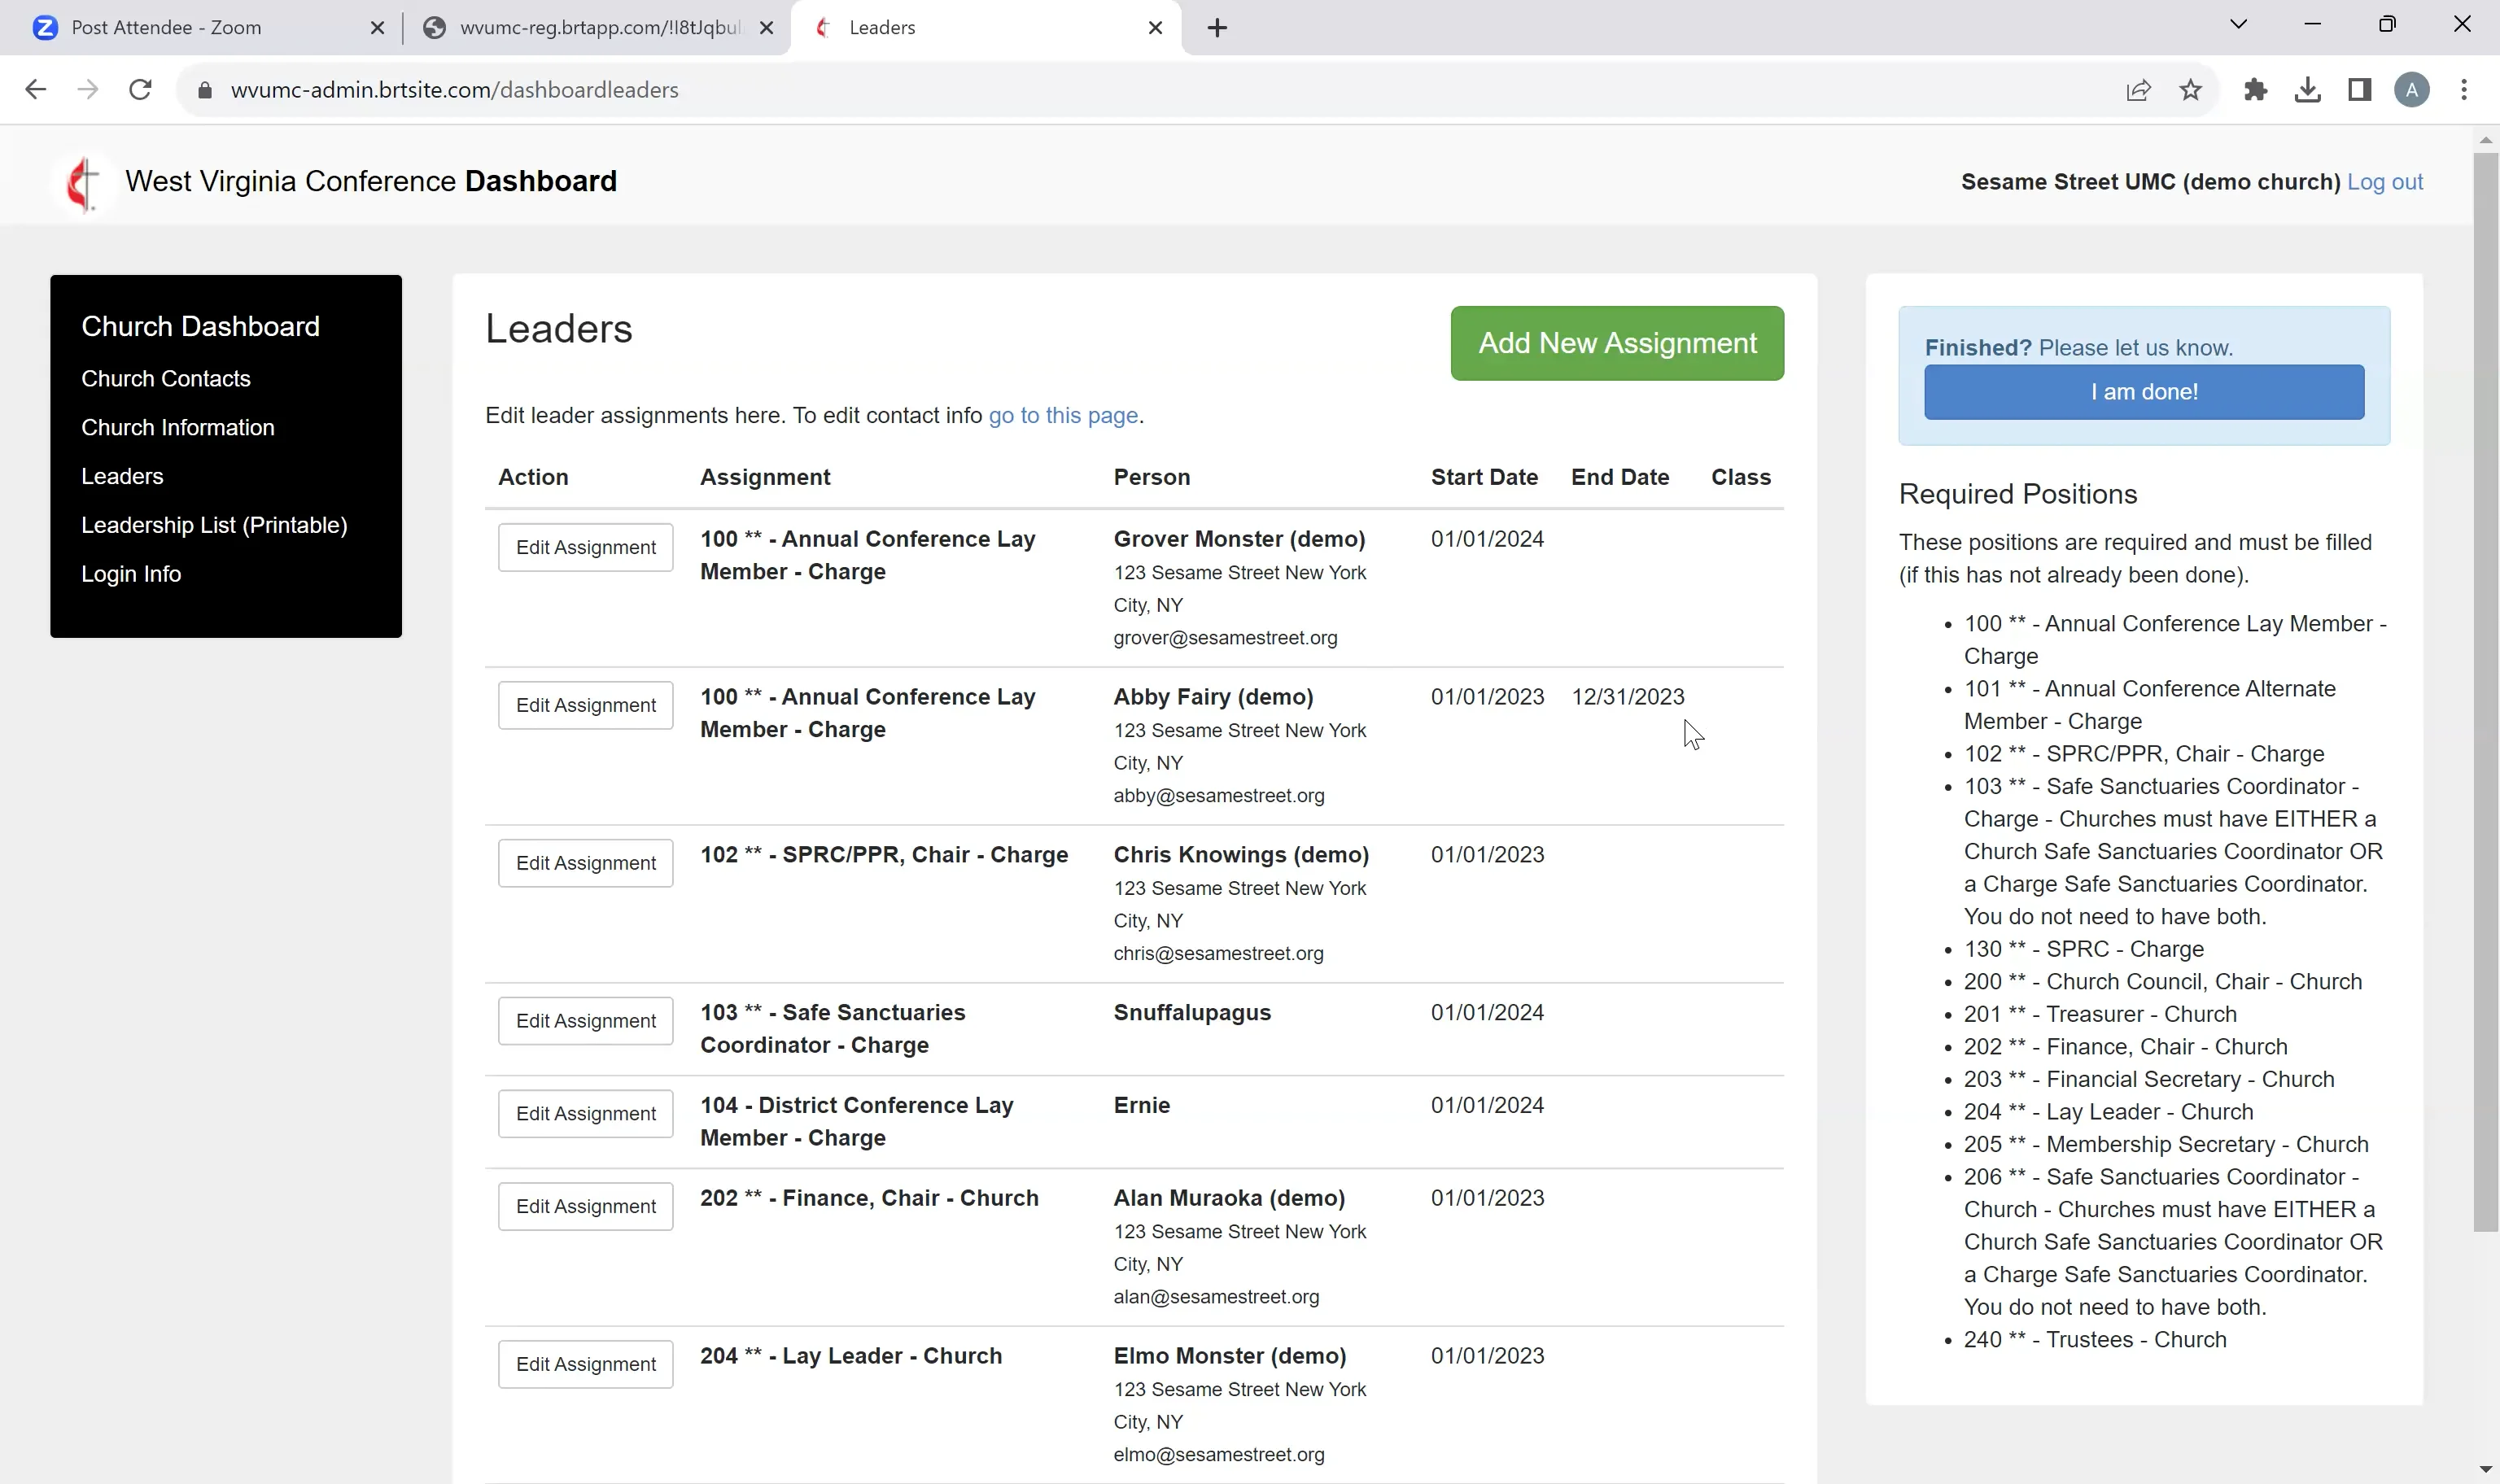Open the share page icon
This screenshot has height=1484, width=2500.
[2138, 90]
